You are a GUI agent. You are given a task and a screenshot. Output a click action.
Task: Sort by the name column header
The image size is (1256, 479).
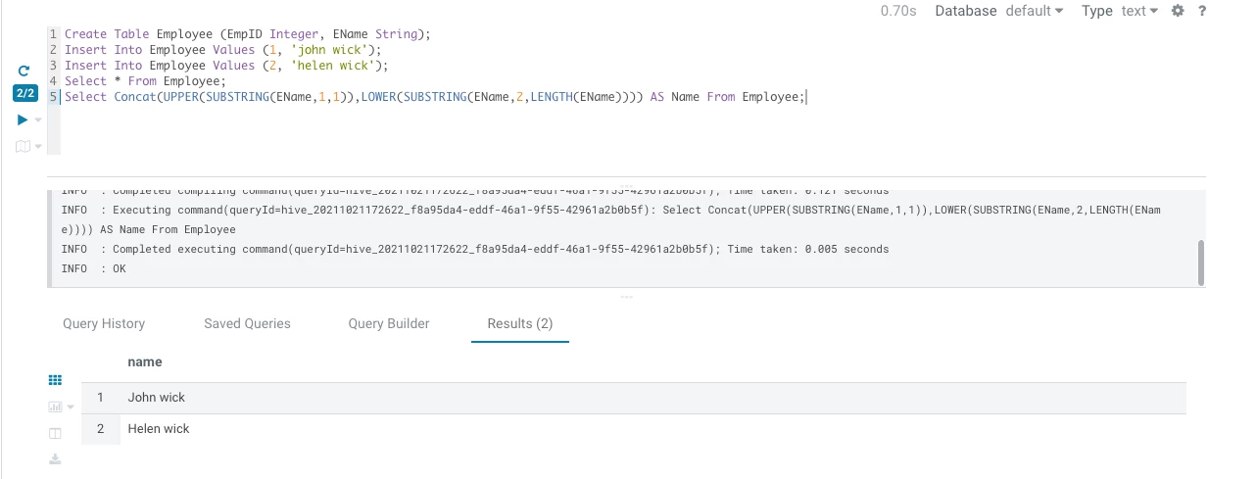pos(145,361)
